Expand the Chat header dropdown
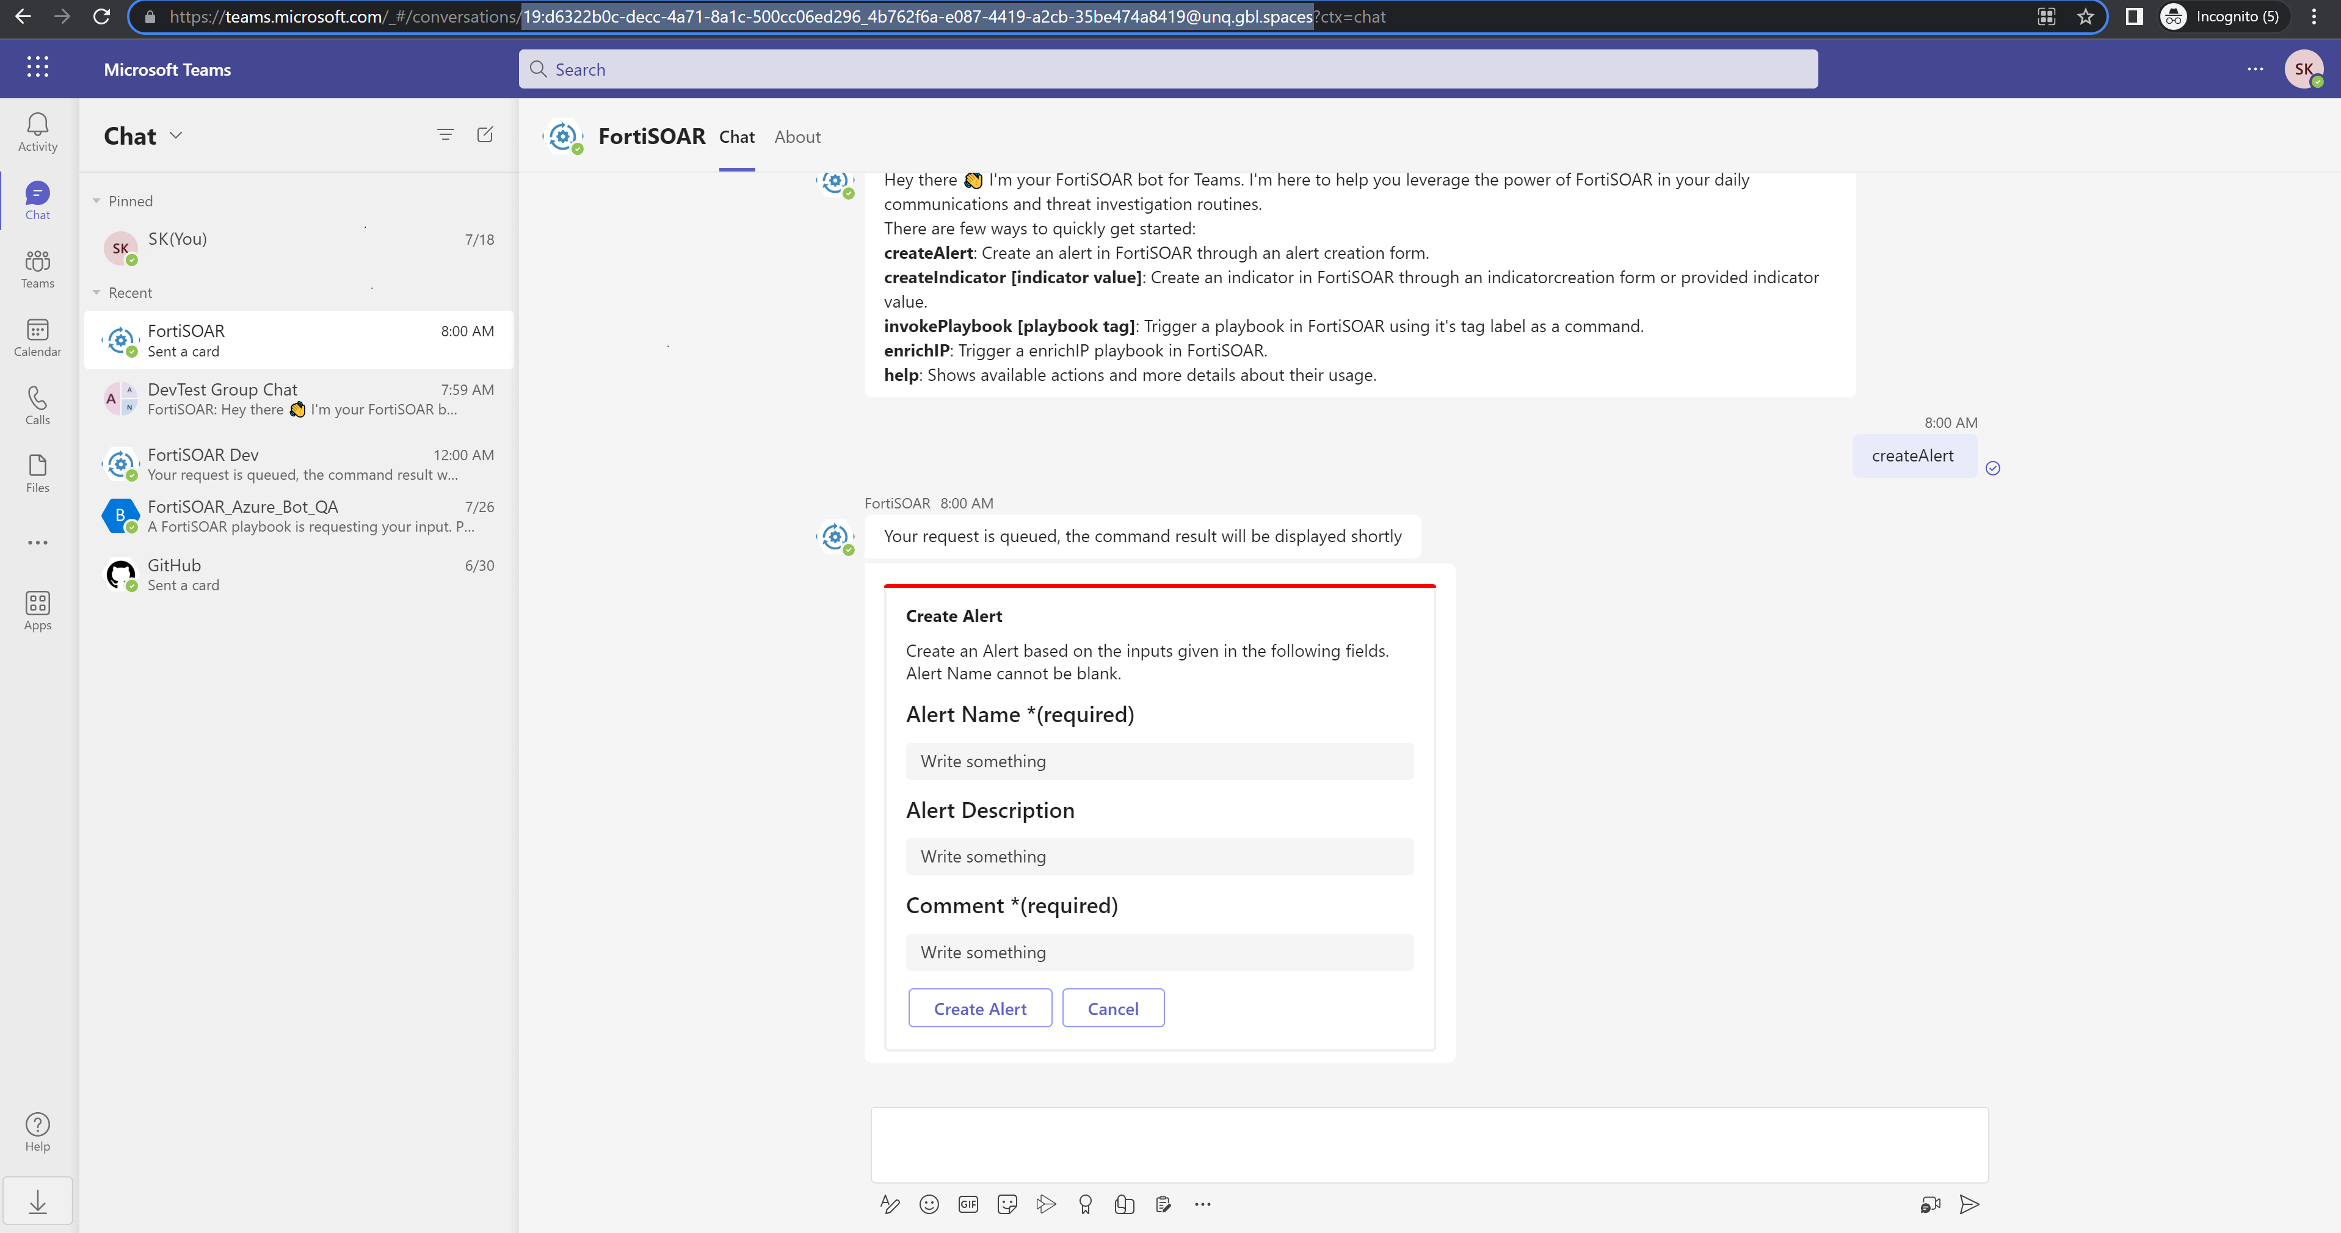 (176, 136)
